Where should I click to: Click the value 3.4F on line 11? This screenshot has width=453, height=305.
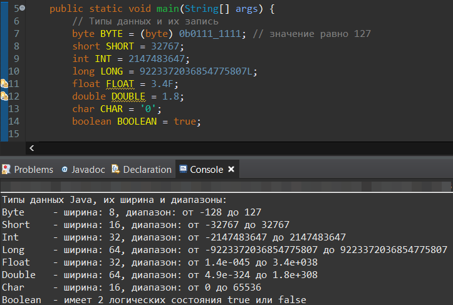tap(162, 84)
